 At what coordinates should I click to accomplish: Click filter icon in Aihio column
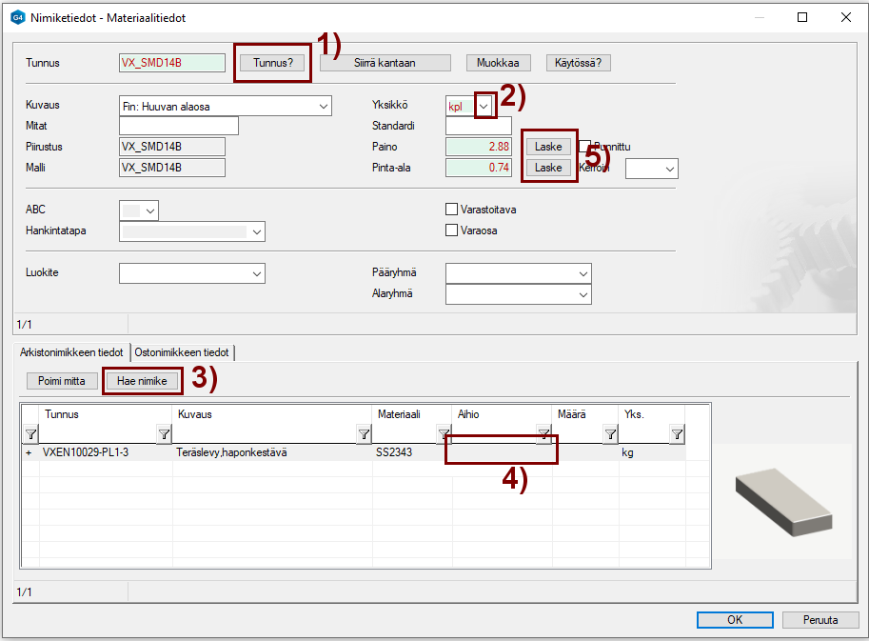point(543,435)
